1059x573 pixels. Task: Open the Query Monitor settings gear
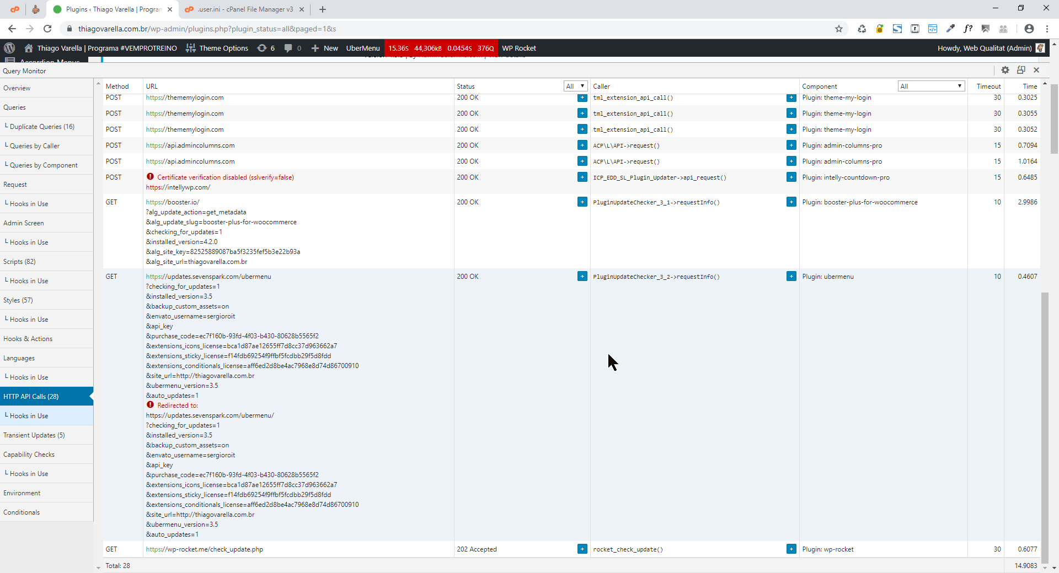click(1005, 70)
